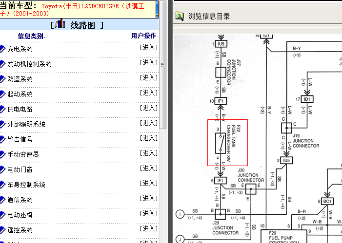The height and width of the screenshot is (243, 342).
Task: Select the 警告信号 row label
Action: point(20,139)
